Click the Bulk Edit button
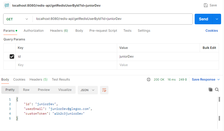The height and width of the screenshot is (131, 224). (x=209, y=48)
